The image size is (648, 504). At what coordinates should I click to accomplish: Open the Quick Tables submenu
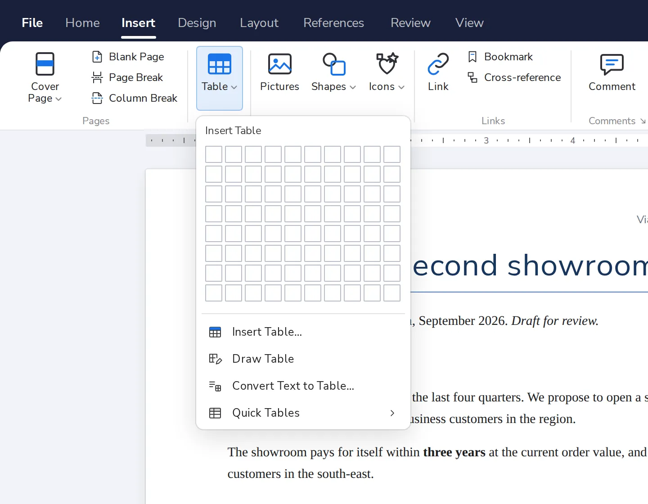pos(303,413)
